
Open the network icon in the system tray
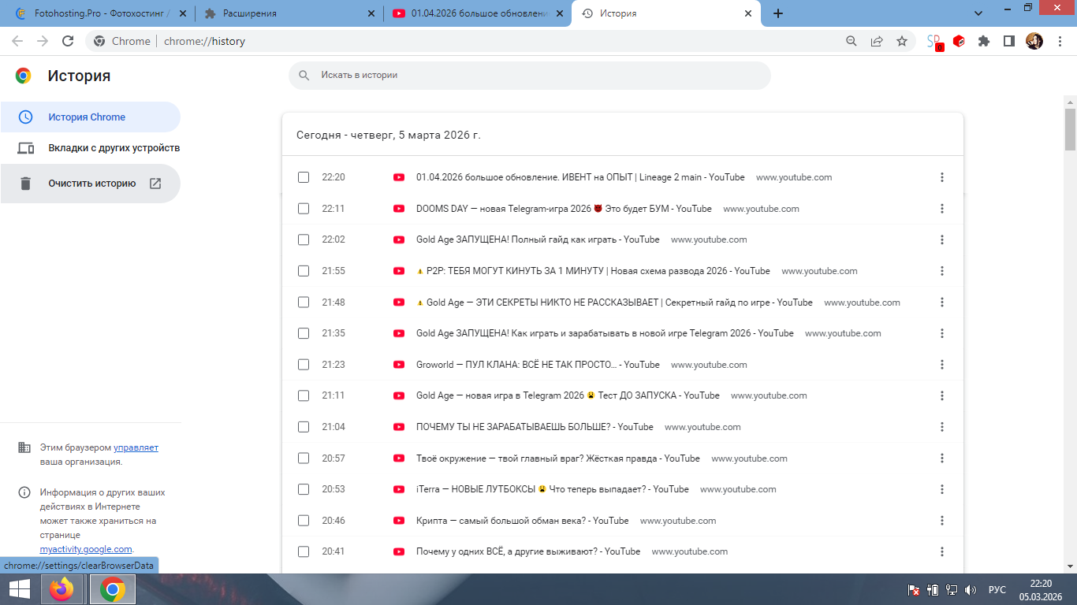(x=952, y=589)
